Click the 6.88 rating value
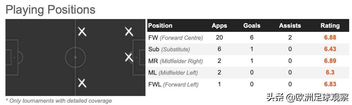 pos(330,38)
